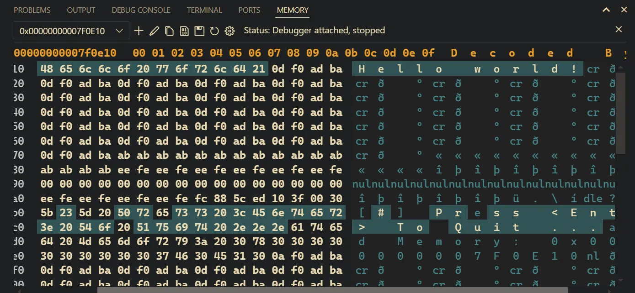Click the vertical scrollbar on the right
The width and height of the screenshot is (635, 293).
tap(622, 114)
